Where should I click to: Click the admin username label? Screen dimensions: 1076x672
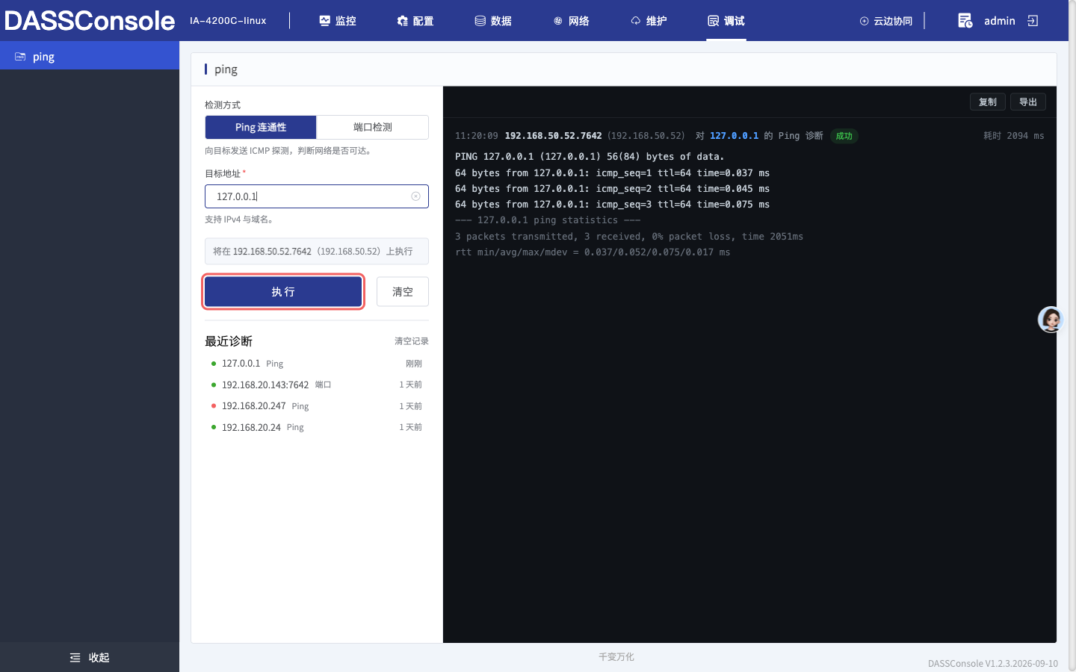tap(1000, 21)
